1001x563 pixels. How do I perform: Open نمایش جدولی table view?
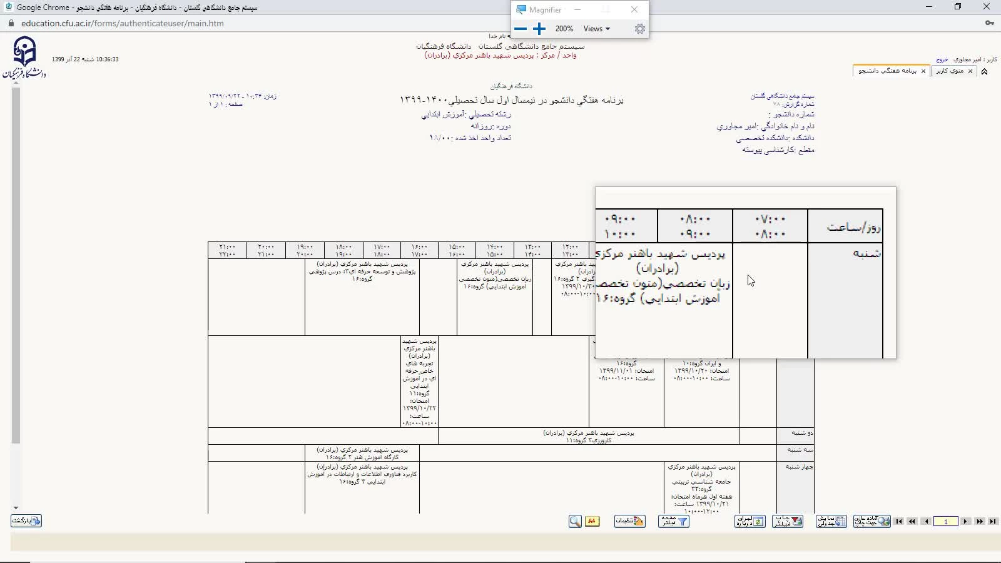click(x=831, y=521)
